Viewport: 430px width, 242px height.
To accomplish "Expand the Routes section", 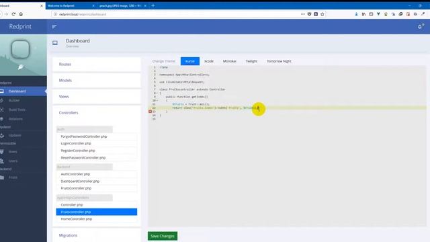I will (x=97, y=65).
